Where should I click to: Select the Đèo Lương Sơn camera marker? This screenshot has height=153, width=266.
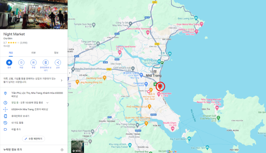pos(196,18)
